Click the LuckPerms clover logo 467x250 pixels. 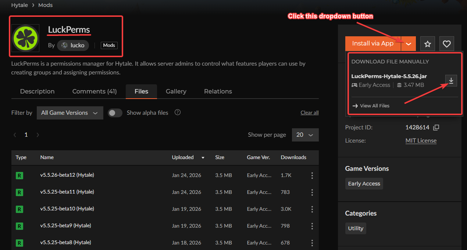(x=25, y=38)
